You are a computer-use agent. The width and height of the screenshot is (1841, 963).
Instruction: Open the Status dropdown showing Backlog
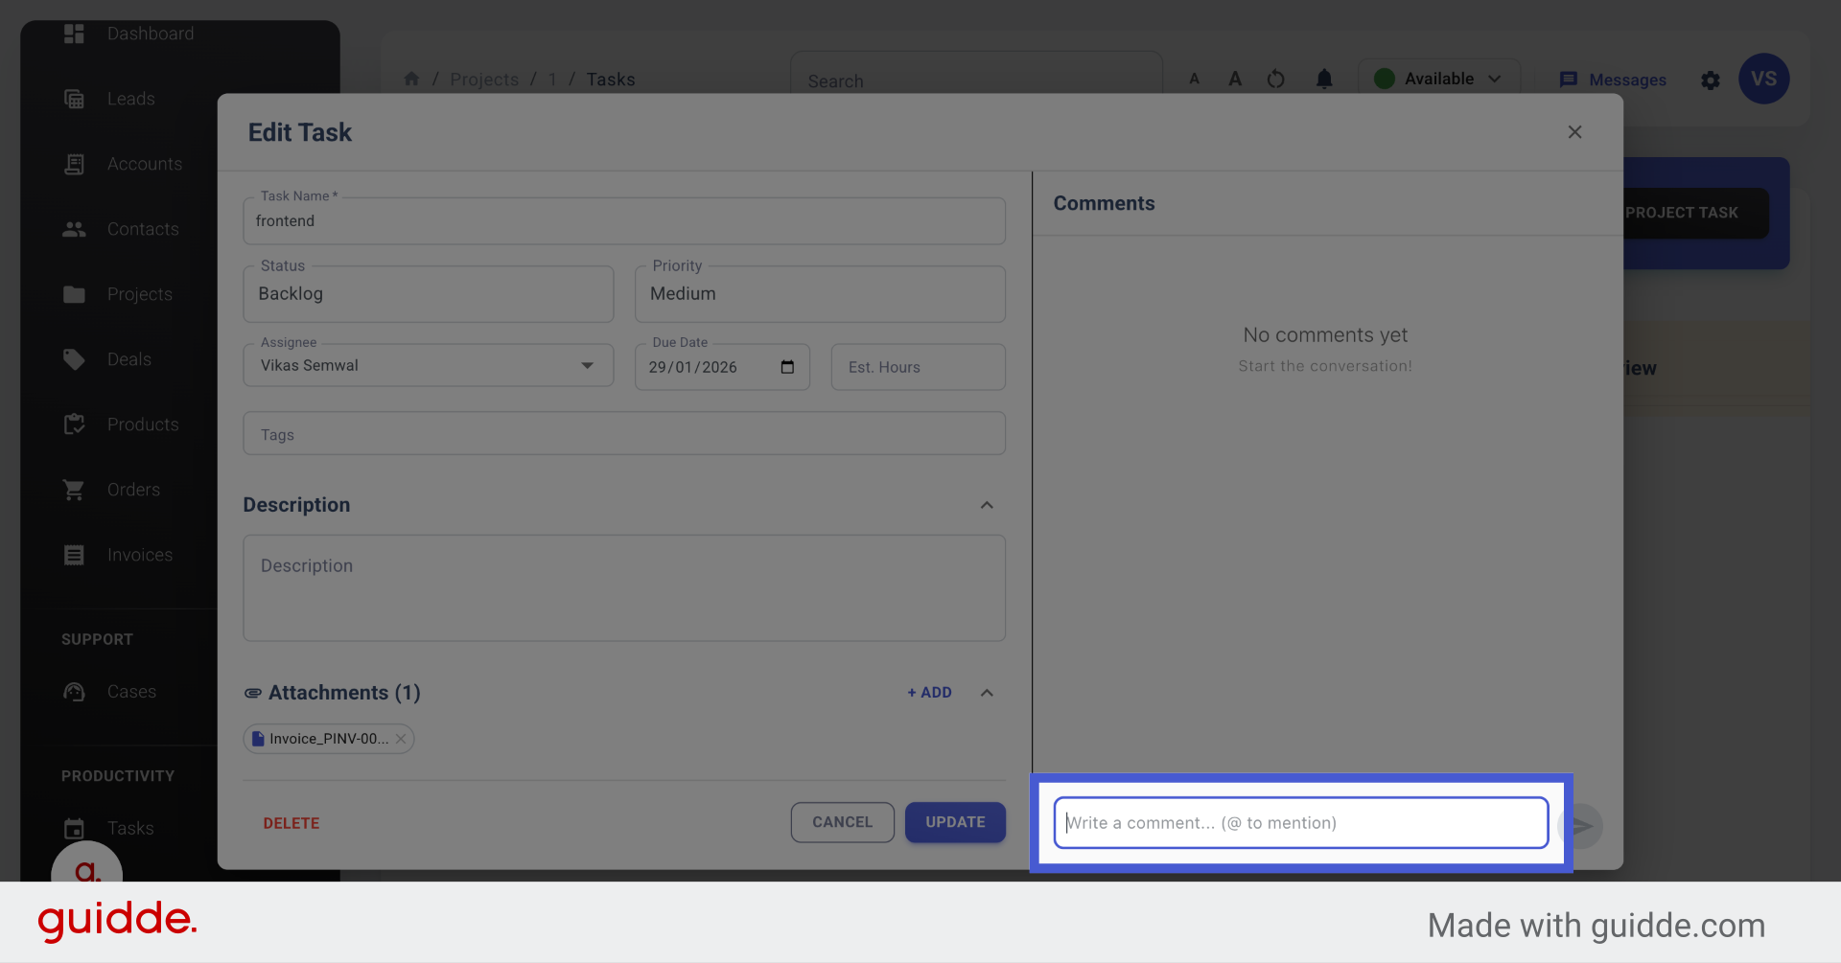coord(429,294)
